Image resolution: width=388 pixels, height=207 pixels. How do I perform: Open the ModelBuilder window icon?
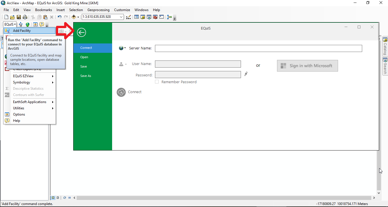point(169,17)
